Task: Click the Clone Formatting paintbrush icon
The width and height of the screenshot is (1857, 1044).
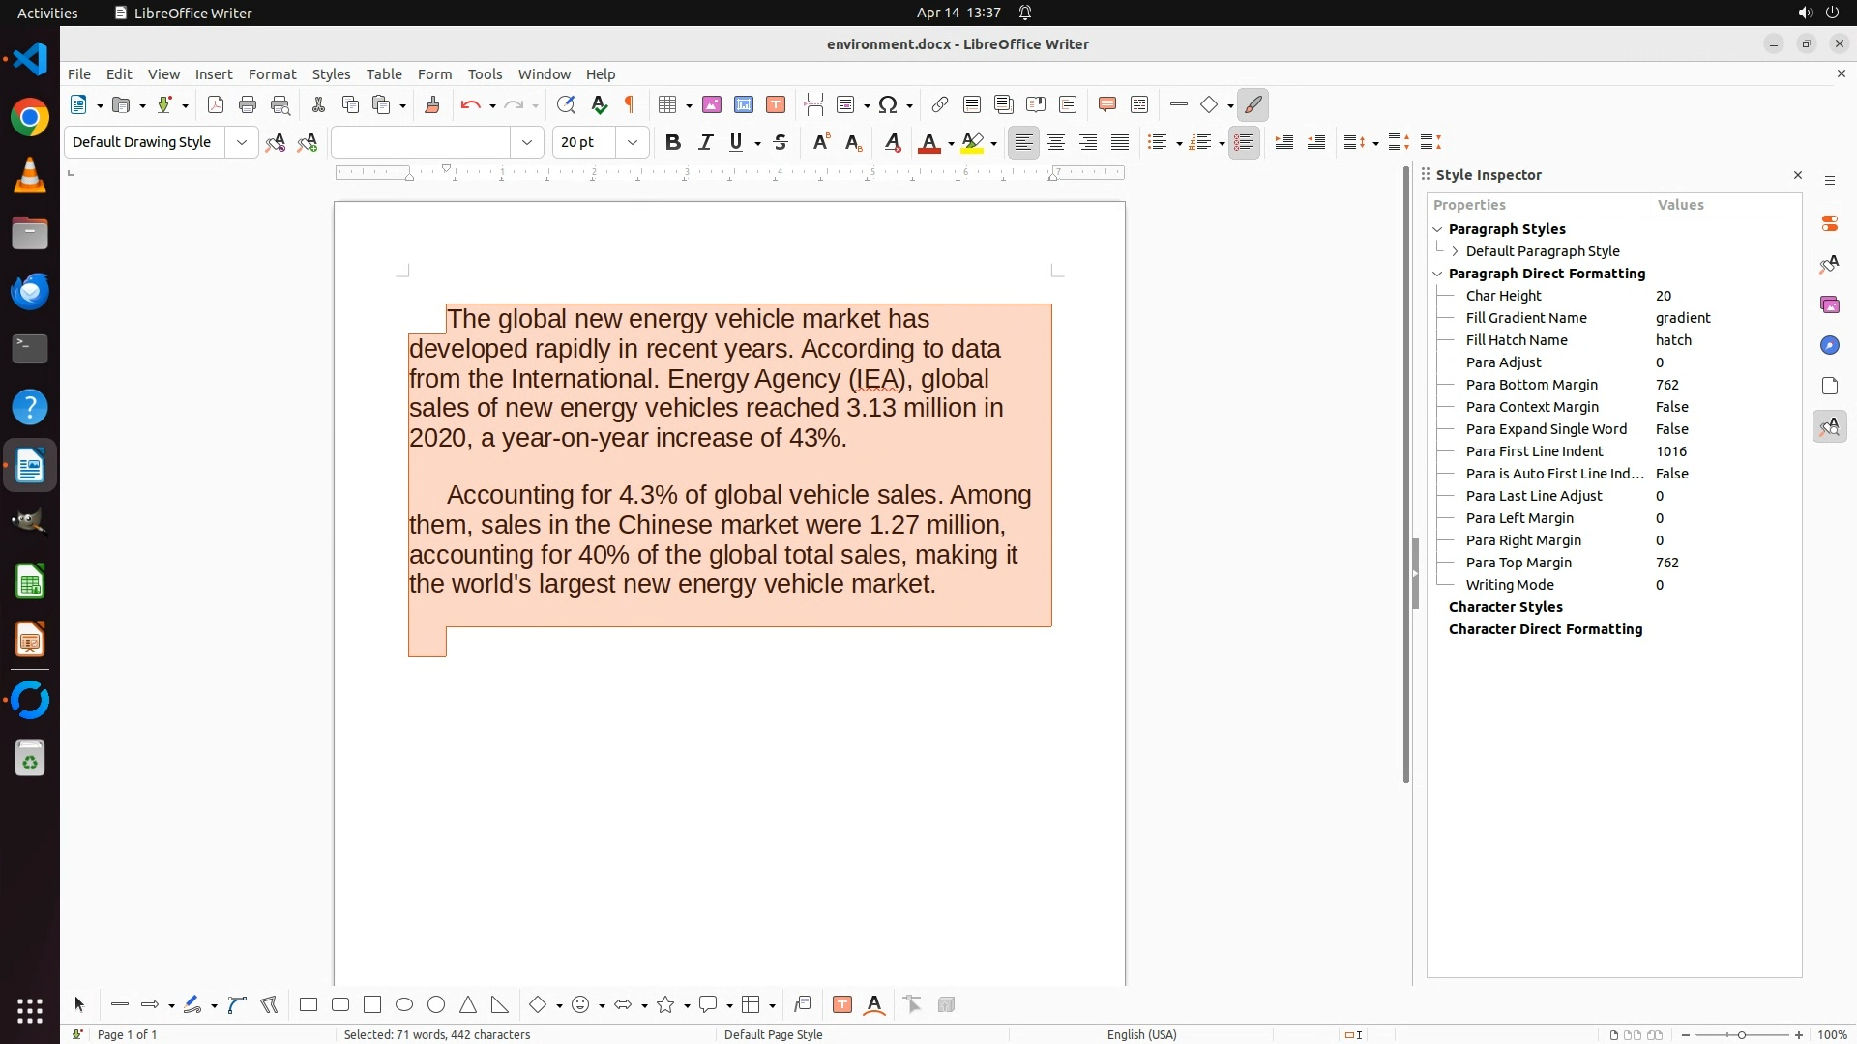Action: 432,105
